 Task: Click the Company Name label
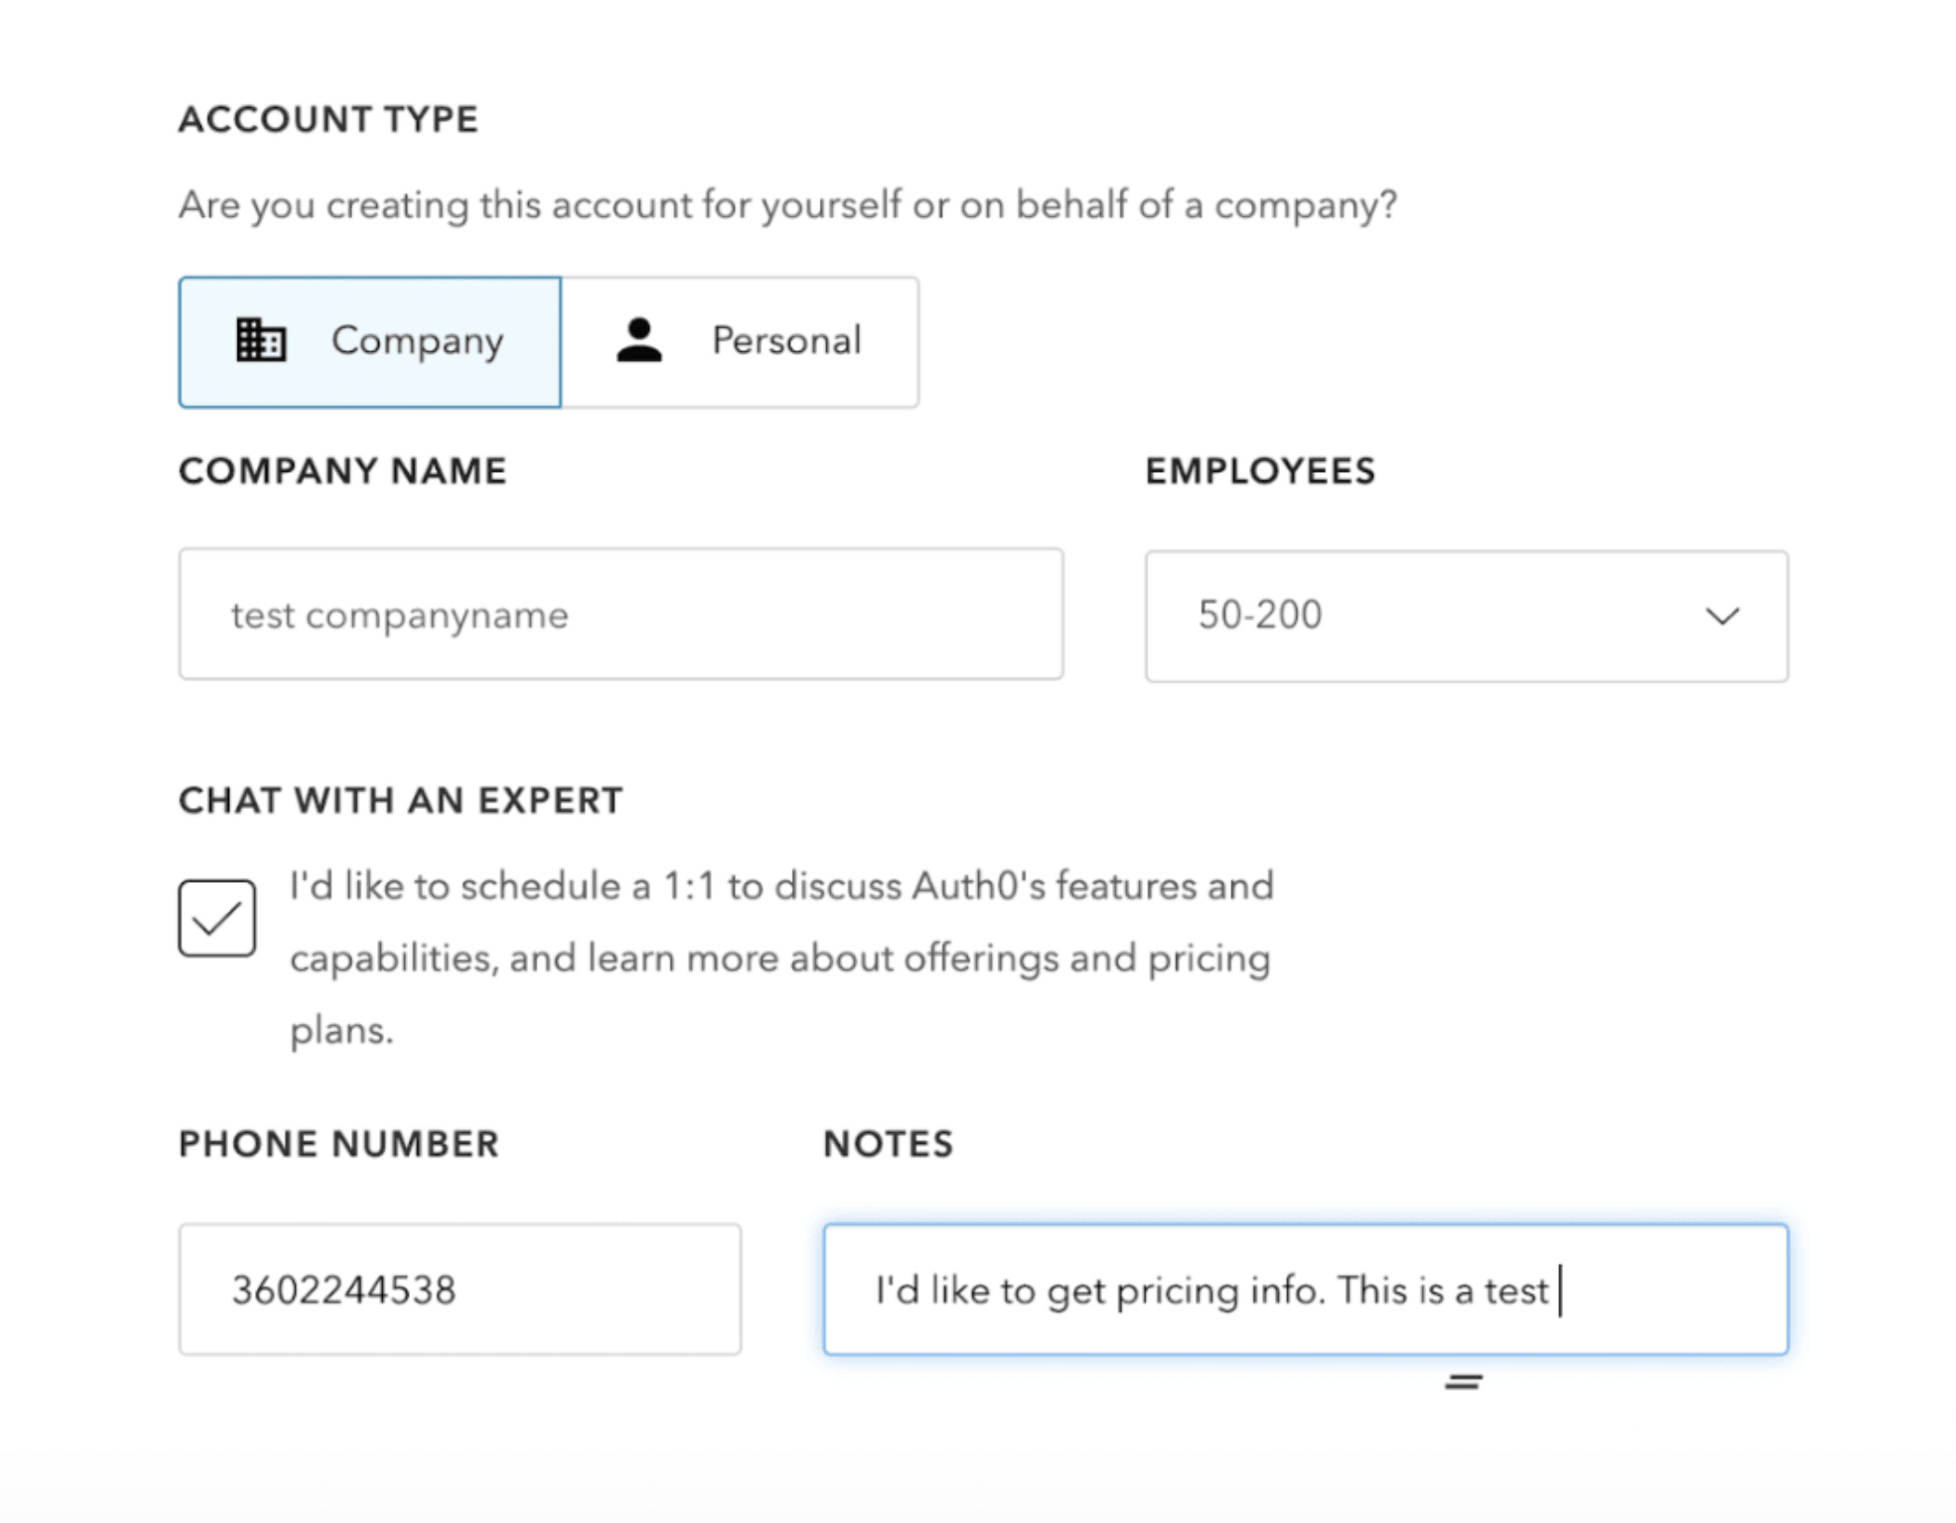coord(343,471)
